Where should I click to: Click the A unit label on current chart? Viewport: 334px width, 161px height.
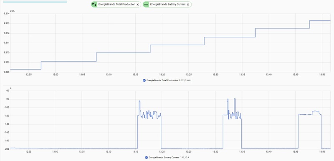coord(11,88)
